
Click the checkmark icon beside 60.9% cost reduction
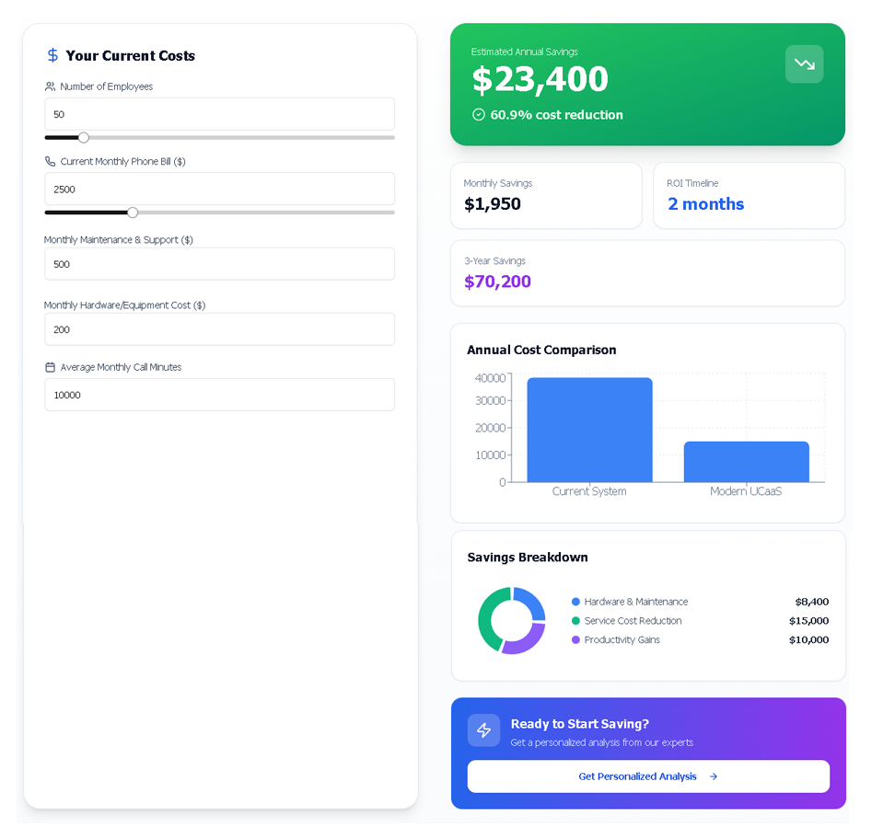(478, 115)
